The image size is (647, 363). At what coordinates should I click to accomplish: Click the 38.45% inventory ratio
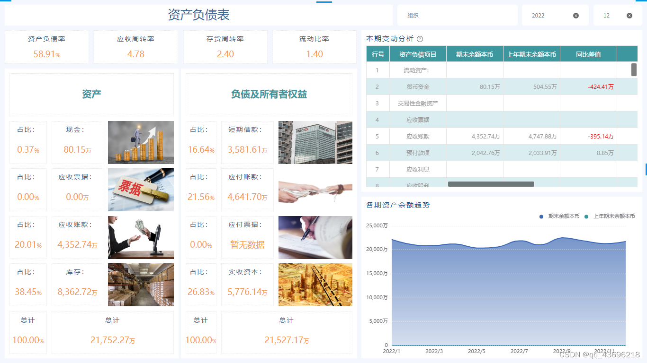[28, 292]
